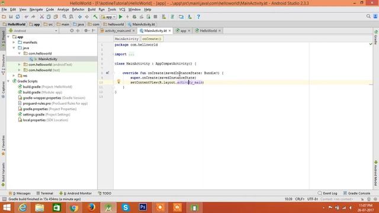Screen dimensions: 379x213
Task: Open the TODO tool window
Action: 105,193
